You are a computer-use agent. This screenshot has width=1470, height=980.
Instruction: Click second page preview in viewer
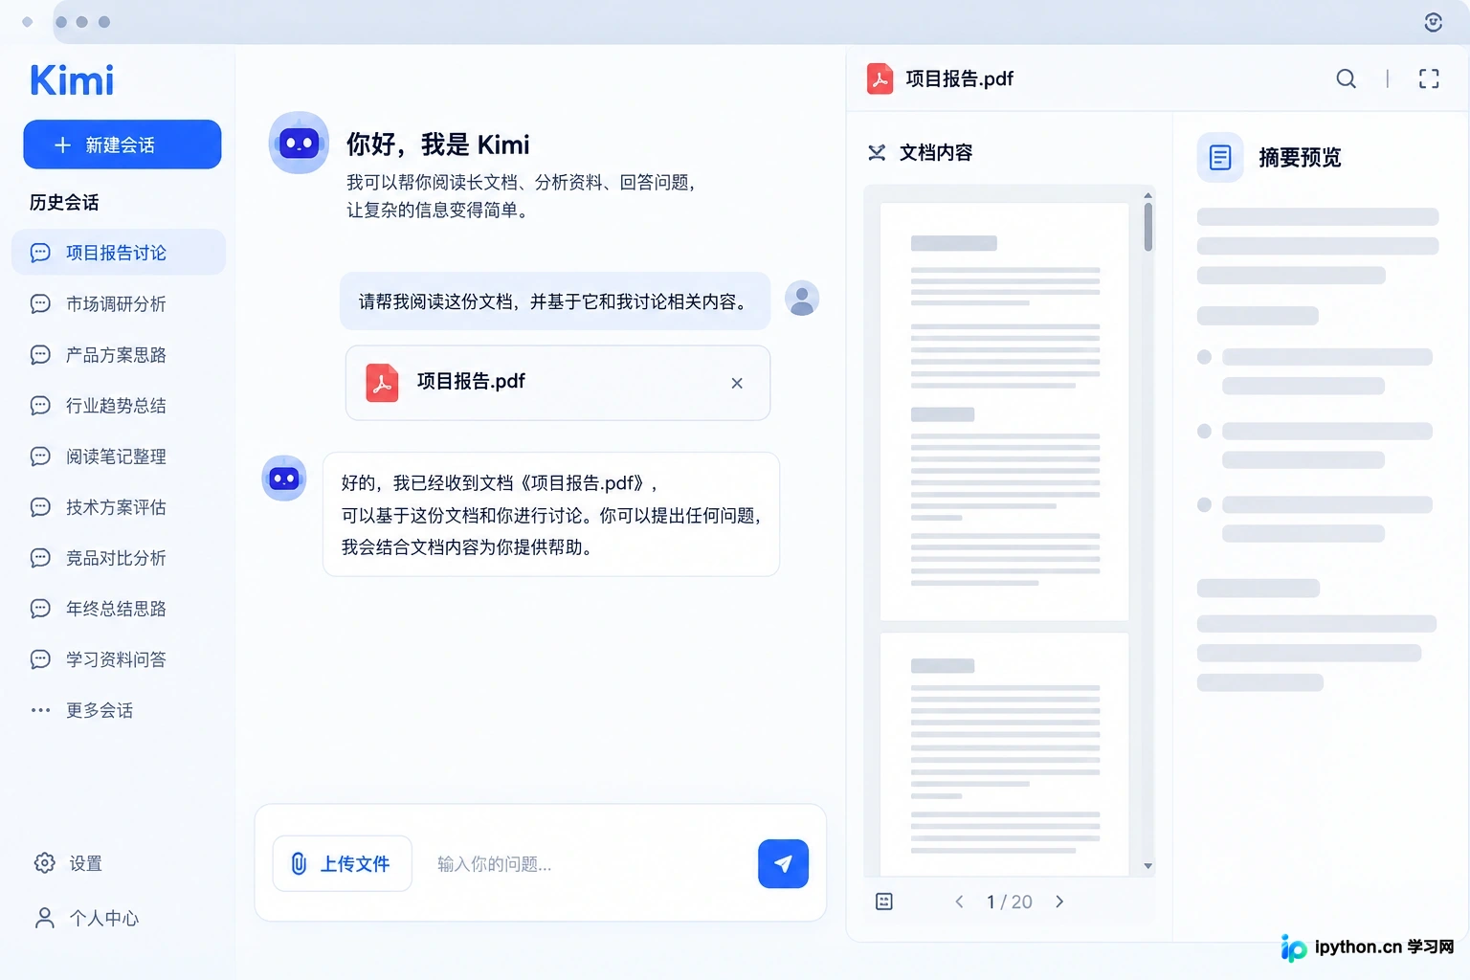1004,754
